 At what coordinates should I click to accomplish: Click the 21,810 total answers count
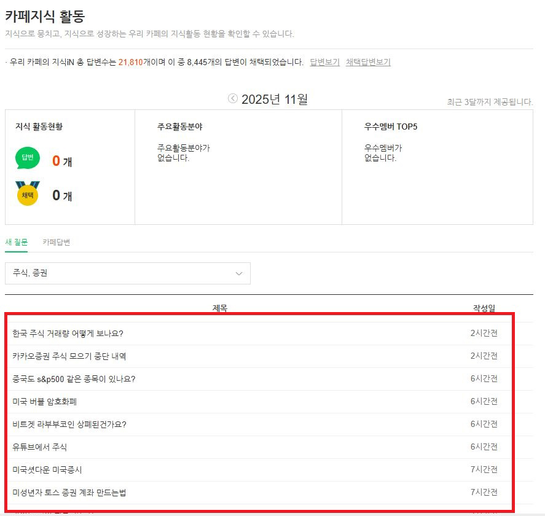[x=130, y=62]
